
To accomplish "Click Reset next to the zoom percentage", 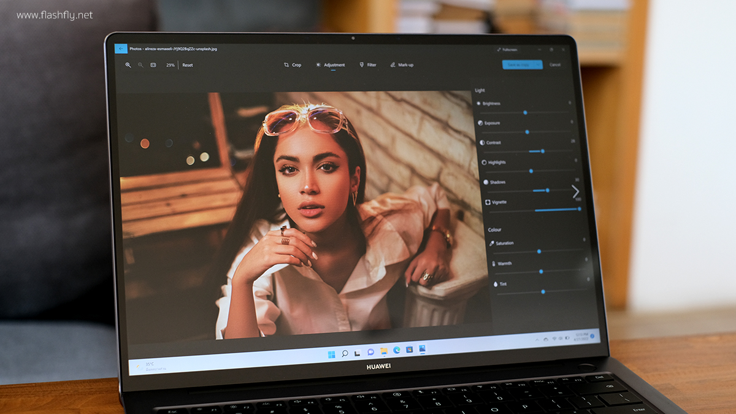I will pyautogui.click(x=187, y=65).
